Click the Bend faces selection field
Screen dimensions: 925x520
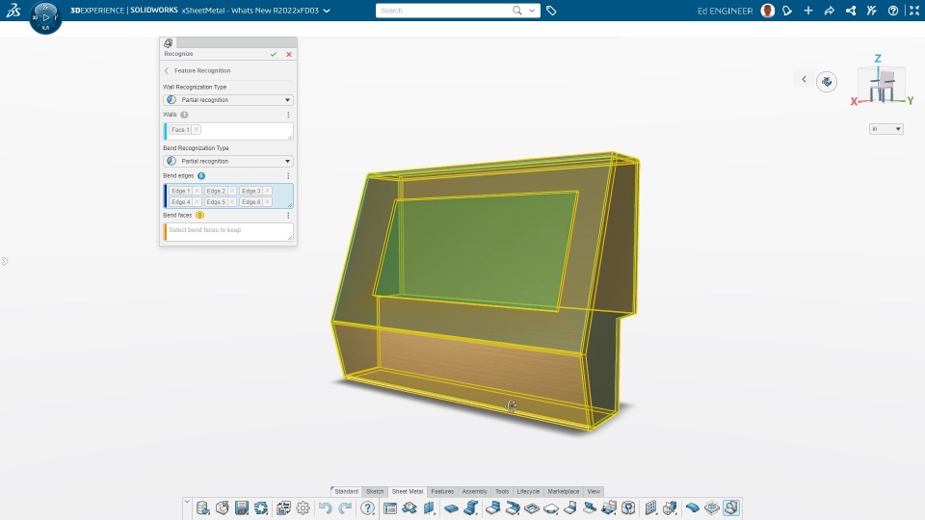228,231
